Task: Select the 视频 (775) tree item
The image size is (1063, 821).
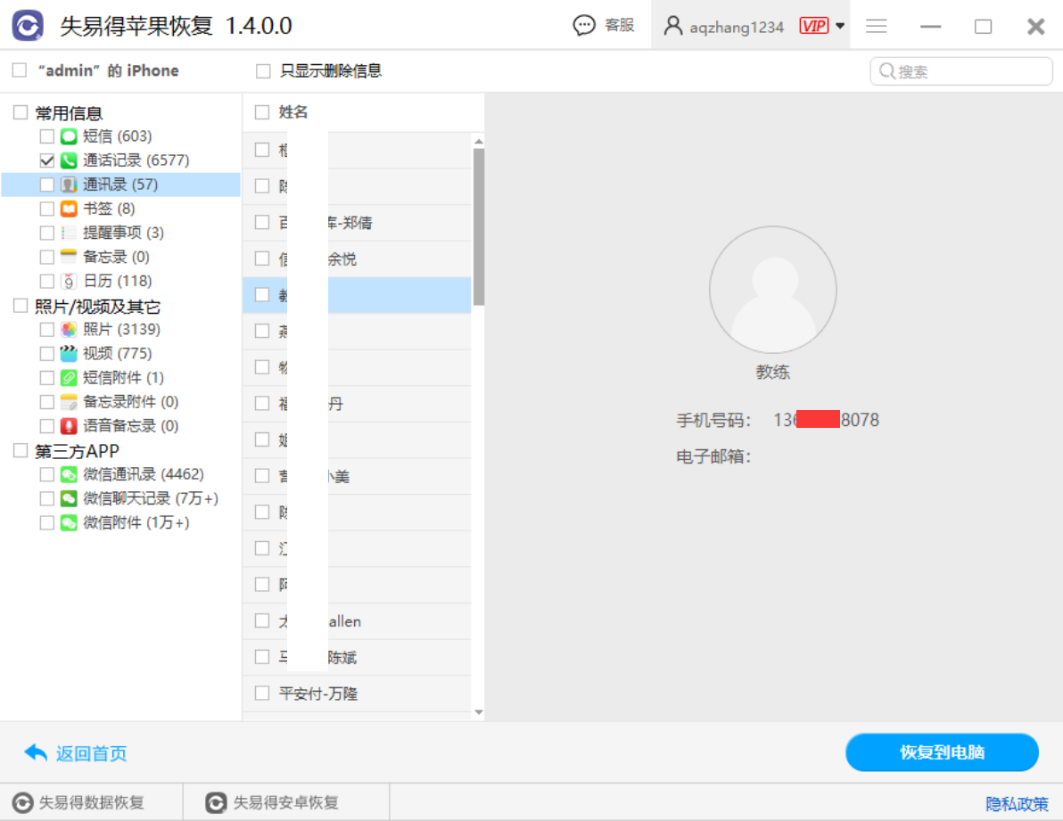Action: tap(118, 354)
